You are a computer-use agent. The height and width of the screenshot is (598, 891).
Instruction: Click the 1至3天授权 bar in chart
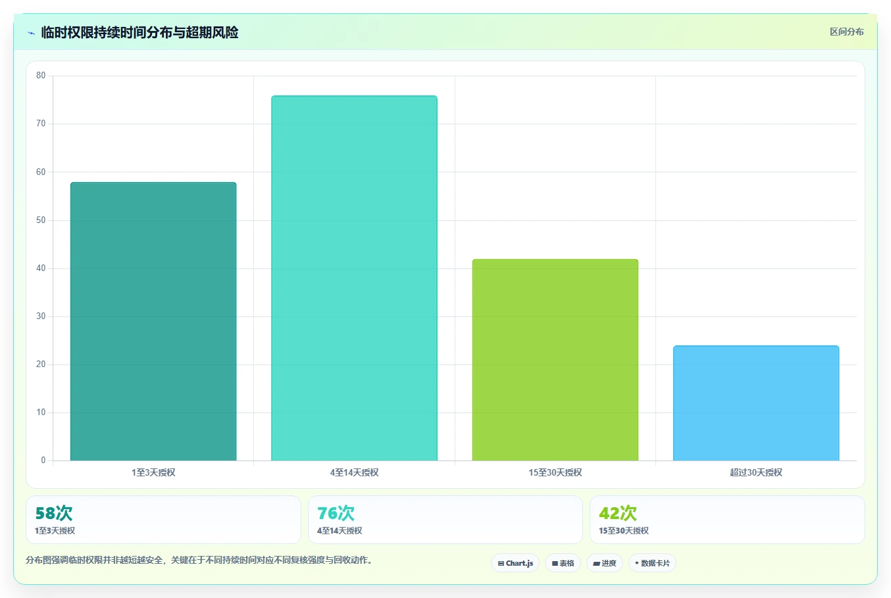click(153, 322)
